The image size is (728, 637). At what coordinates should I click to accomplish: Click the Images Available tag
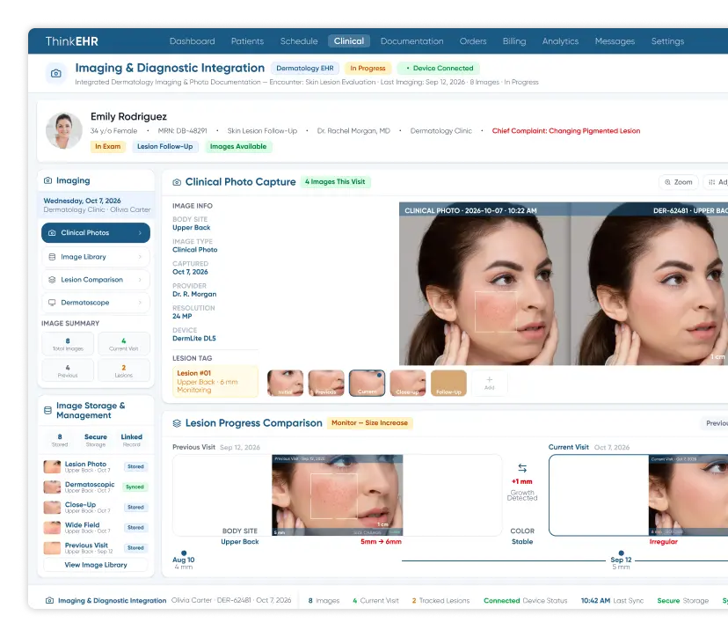[238, 146]
